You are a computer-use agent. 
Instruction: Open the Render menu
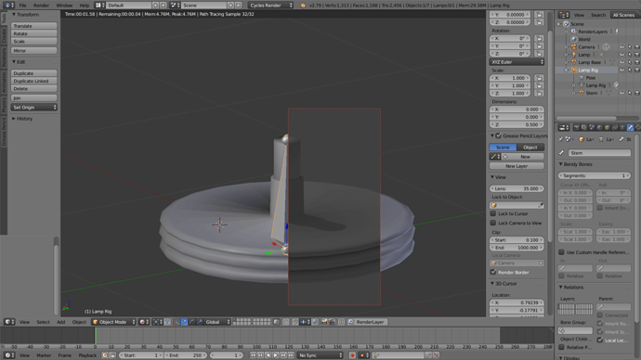click(41, 6)
